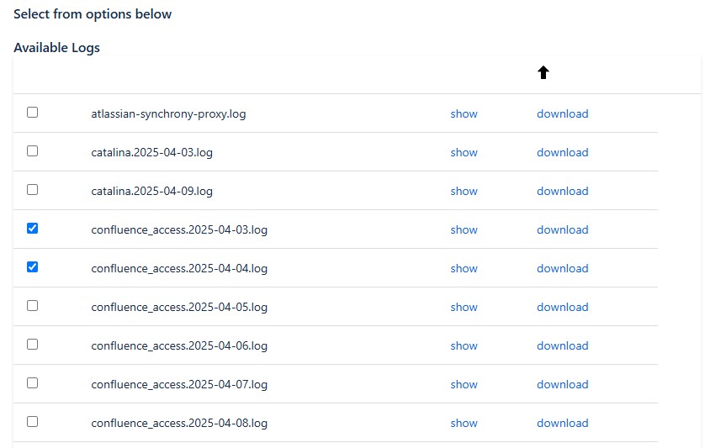View confluence_access.2025-04-07.log via show link
The image size is (710, 448).
coord(464,384)
